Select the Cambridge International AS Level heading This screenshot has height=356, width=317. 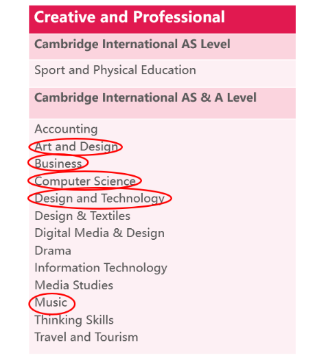(132, 44)
